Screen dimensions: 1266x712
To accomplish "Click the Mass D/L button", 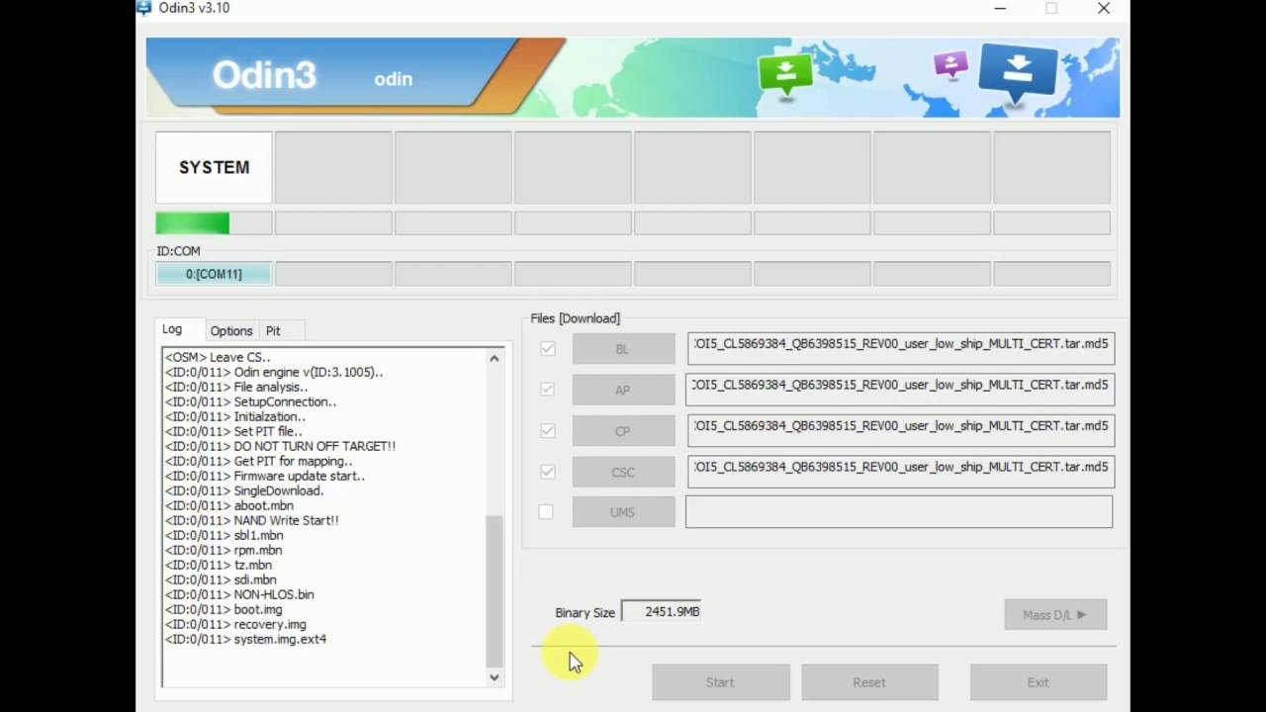I will tap(1055, 614).
